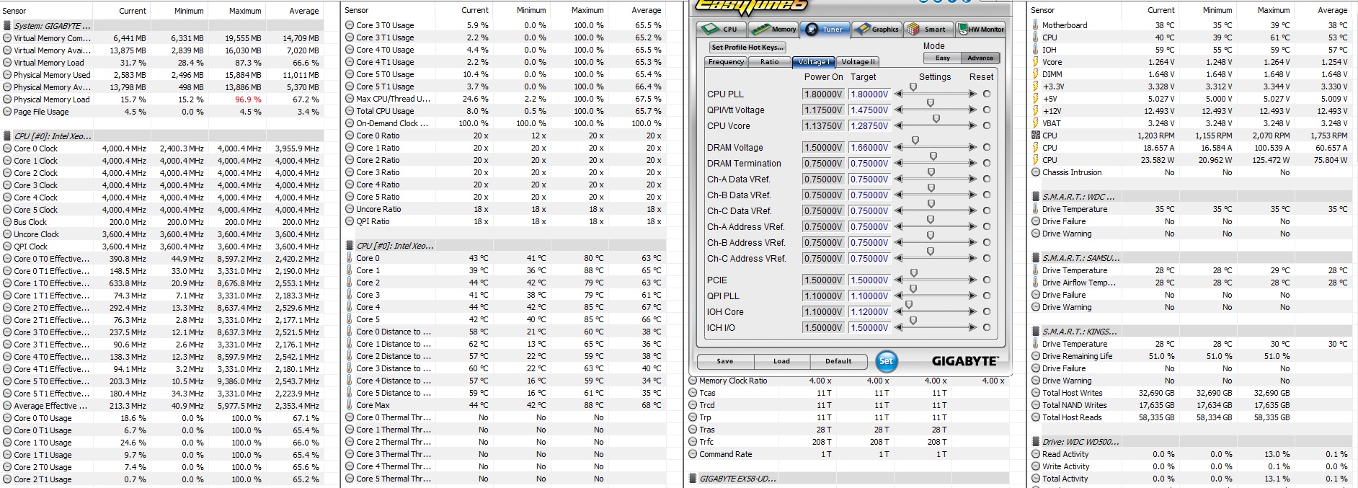
Task: Open the Smart tab in EasyTune6
Action: point(928,29)
